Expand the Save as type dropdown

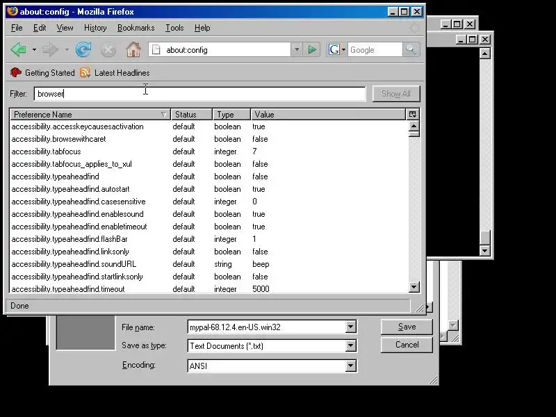tap(351, 345)
